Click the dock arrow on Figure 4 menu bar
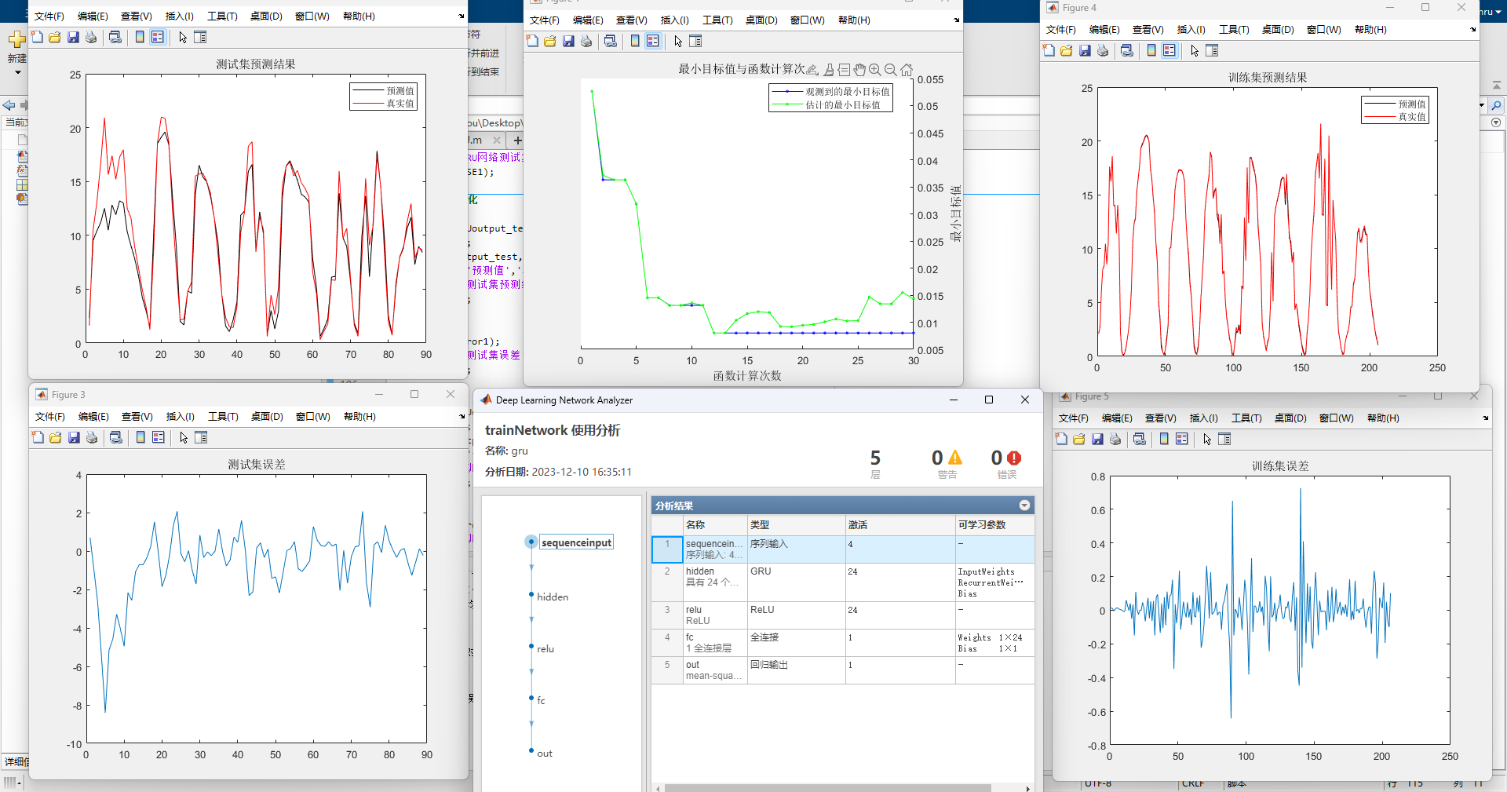 click(x=1472, y=30)
